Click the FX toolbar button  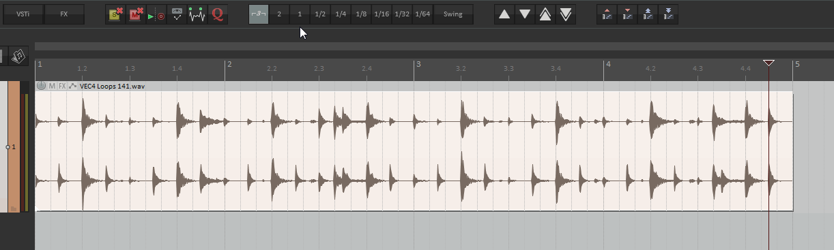64,14
